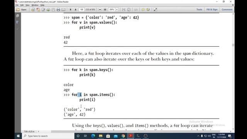Show hidden system tray icons chevron
Viewport: 247px width, 139px height.
198,136
